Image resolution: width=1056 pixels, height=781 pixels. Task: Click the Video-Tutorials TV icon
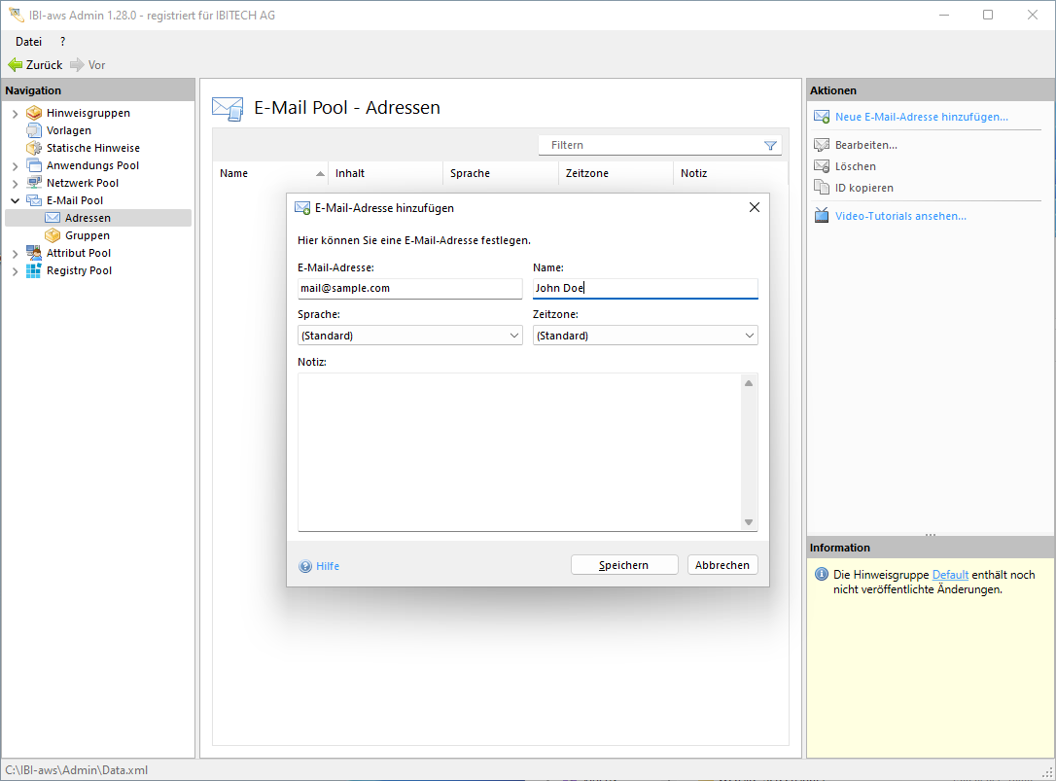coord(822,216)
